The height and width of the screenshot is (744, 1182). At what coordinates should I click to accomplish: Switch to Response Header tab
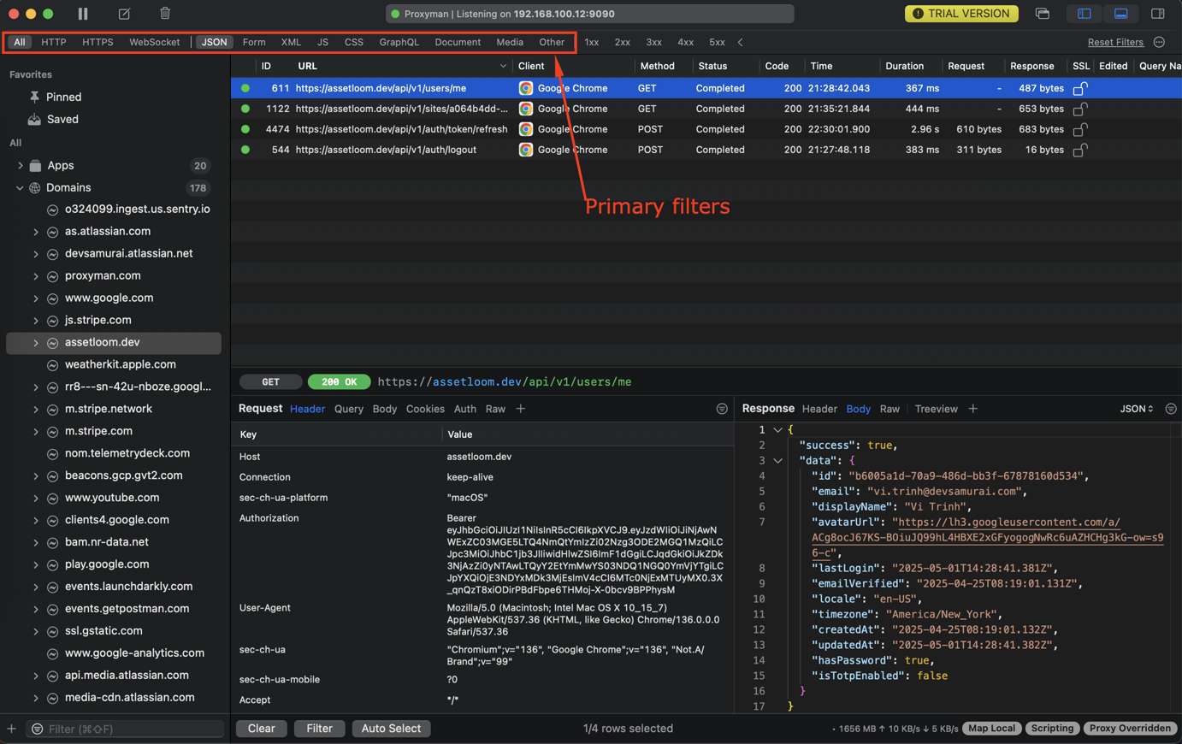[819, 409]
